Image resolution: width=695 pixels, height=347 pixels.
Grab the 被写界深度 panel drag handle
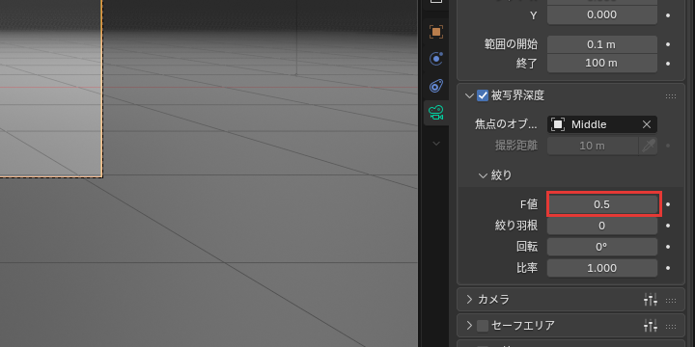point(671,96)
